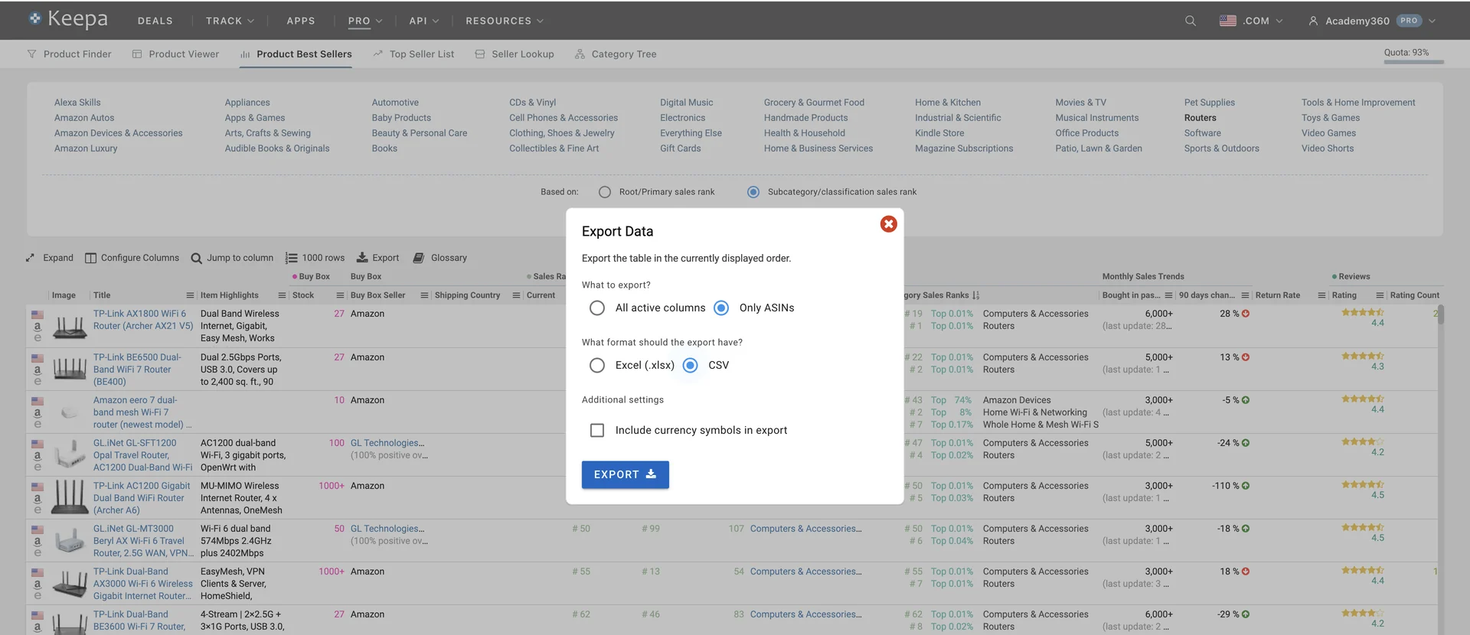This screenshot has height=635, width=1470.
Task: Open the Shipping Country column menu icon
Action: (x=516, y=295)
